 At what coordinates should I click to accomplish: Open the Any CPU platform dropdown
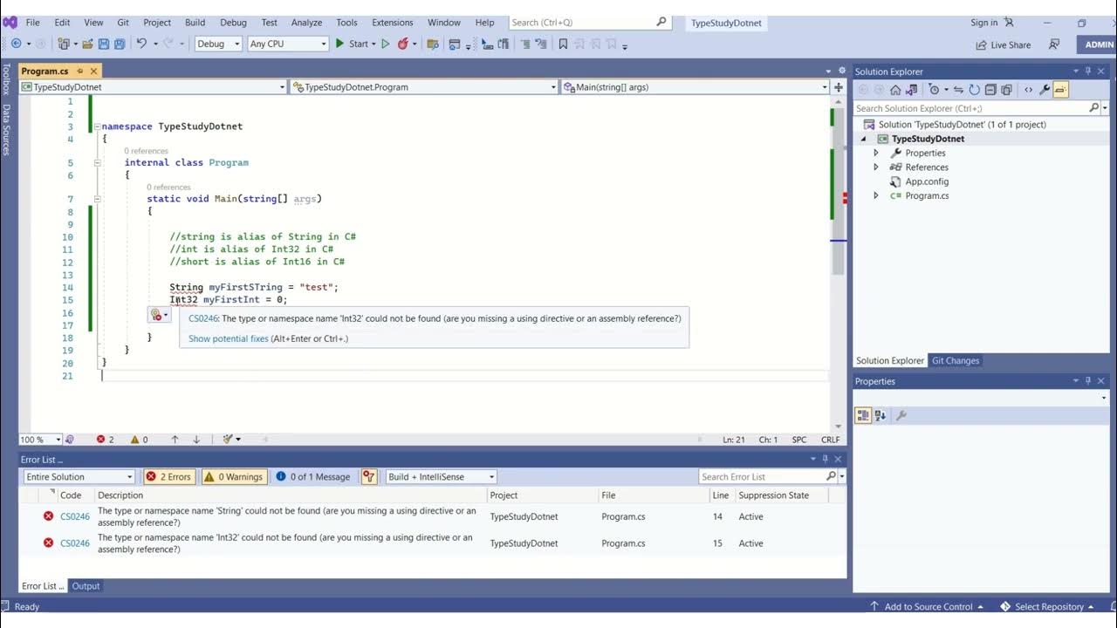[x=288, y=44]
